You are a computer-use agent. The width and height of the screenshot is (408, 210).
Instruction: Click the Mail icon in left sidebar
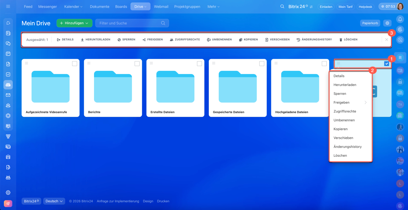pos(8,95)
